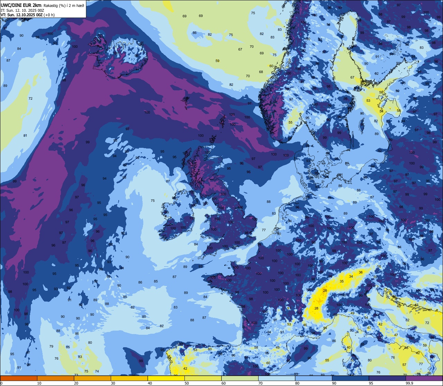
Task: Click the humidity value 79 on the map
Action: coord(51,346)
